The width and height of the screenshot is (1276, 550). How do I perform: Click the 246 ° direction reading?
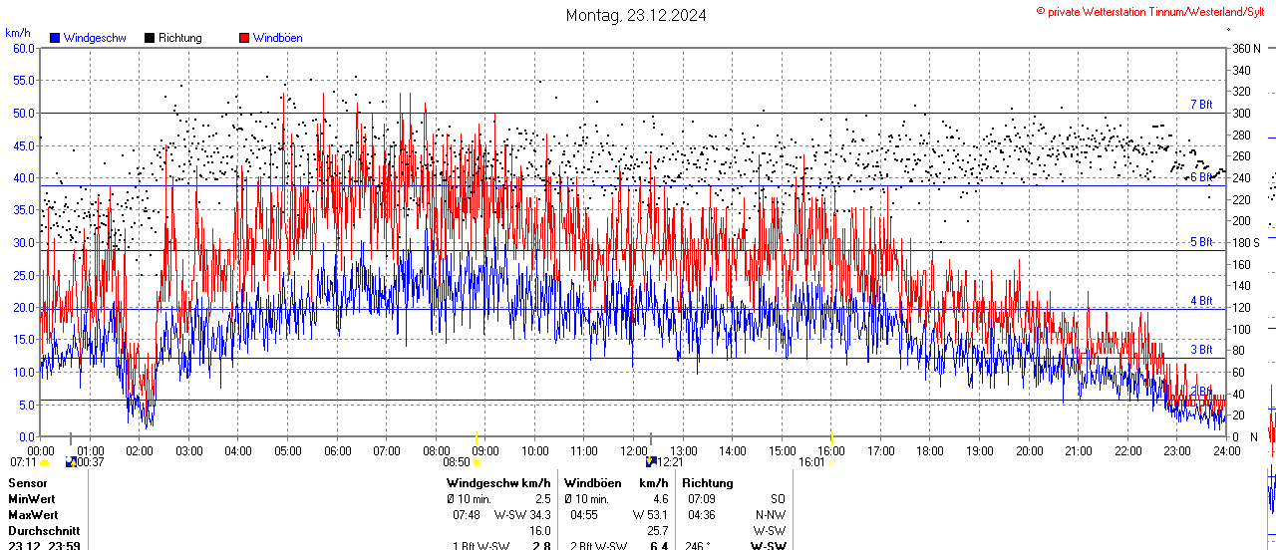(698, 546)
